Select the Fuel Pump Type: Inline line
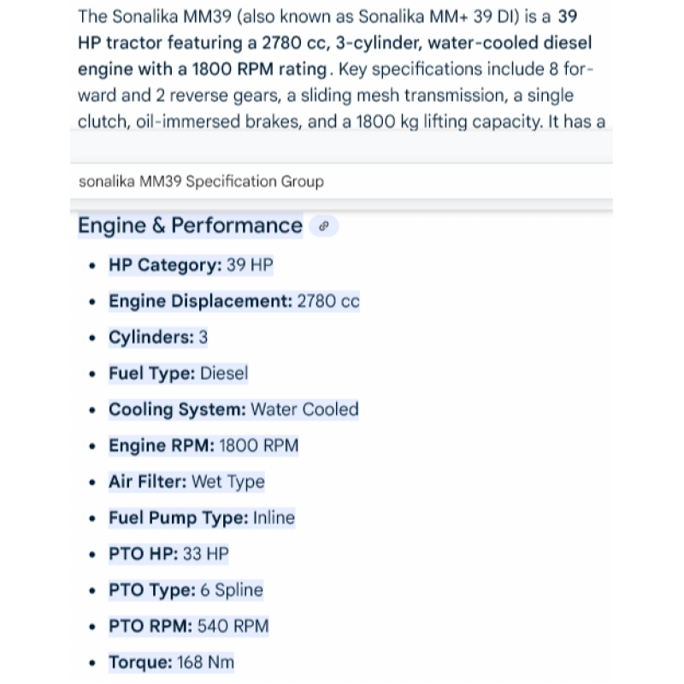684x684 pixels. click(x=202, y=517)
